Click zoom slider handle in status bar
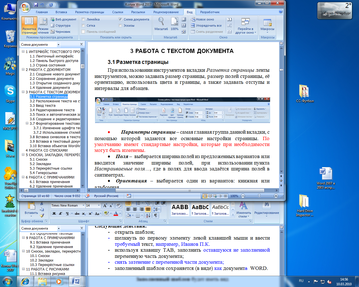Image resolution: width=359 pixels, height=287 pixels. tap(259, 196)
